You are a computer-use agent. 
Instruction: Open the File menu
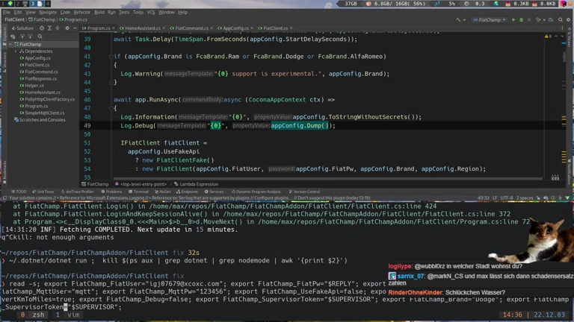7,12
